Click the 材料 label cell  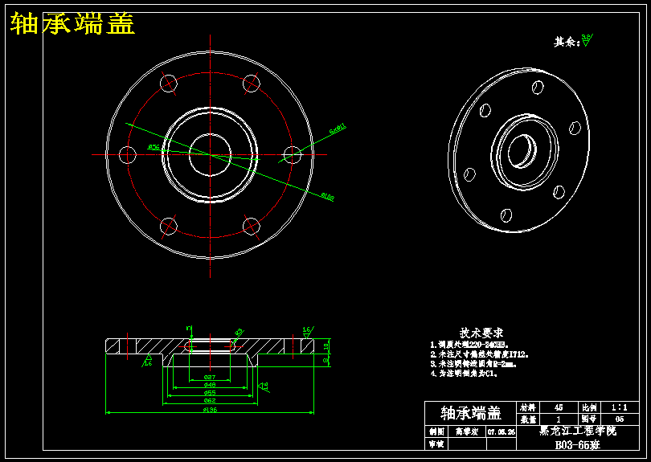[x=528, y=407]
